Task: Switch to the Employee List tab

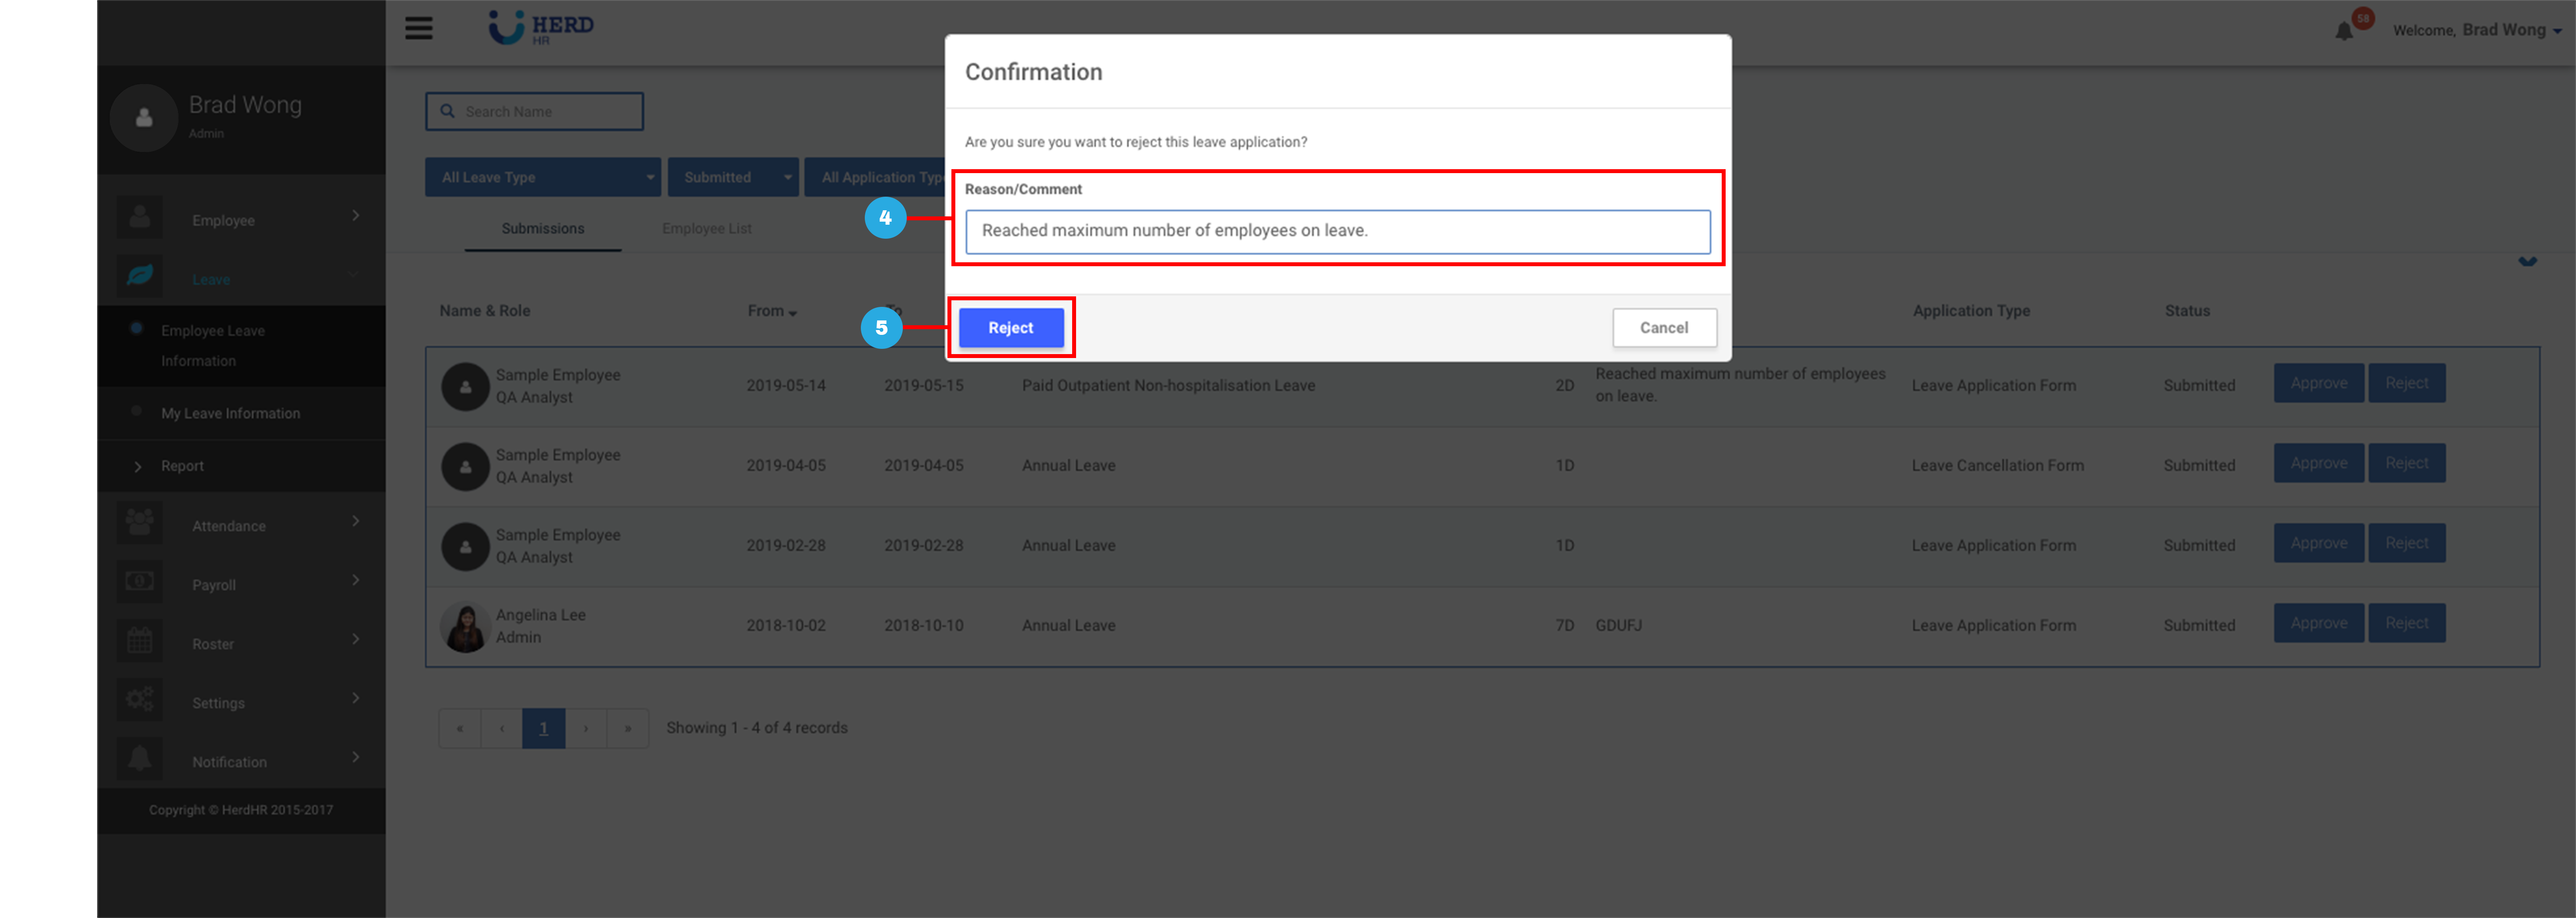Action: 706,228
